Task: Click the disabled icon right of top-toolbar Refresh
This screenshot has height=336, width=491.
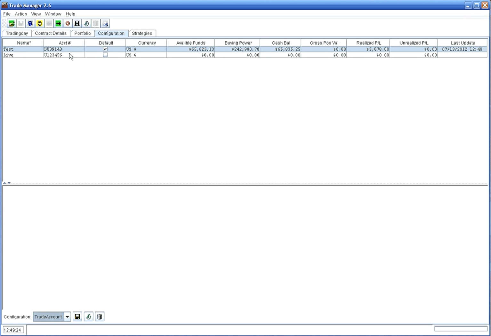Action: click(96, 24)
